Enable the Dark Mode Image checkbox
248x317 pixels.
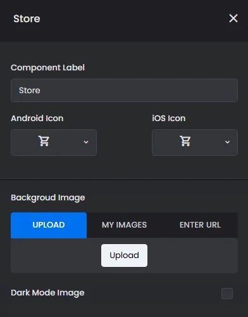(x=227, y=294)
